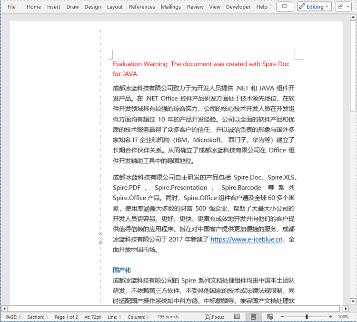Click the 装订线 gutter label
357x322 pixels.
pyautogui.click(x=100, y=238)
